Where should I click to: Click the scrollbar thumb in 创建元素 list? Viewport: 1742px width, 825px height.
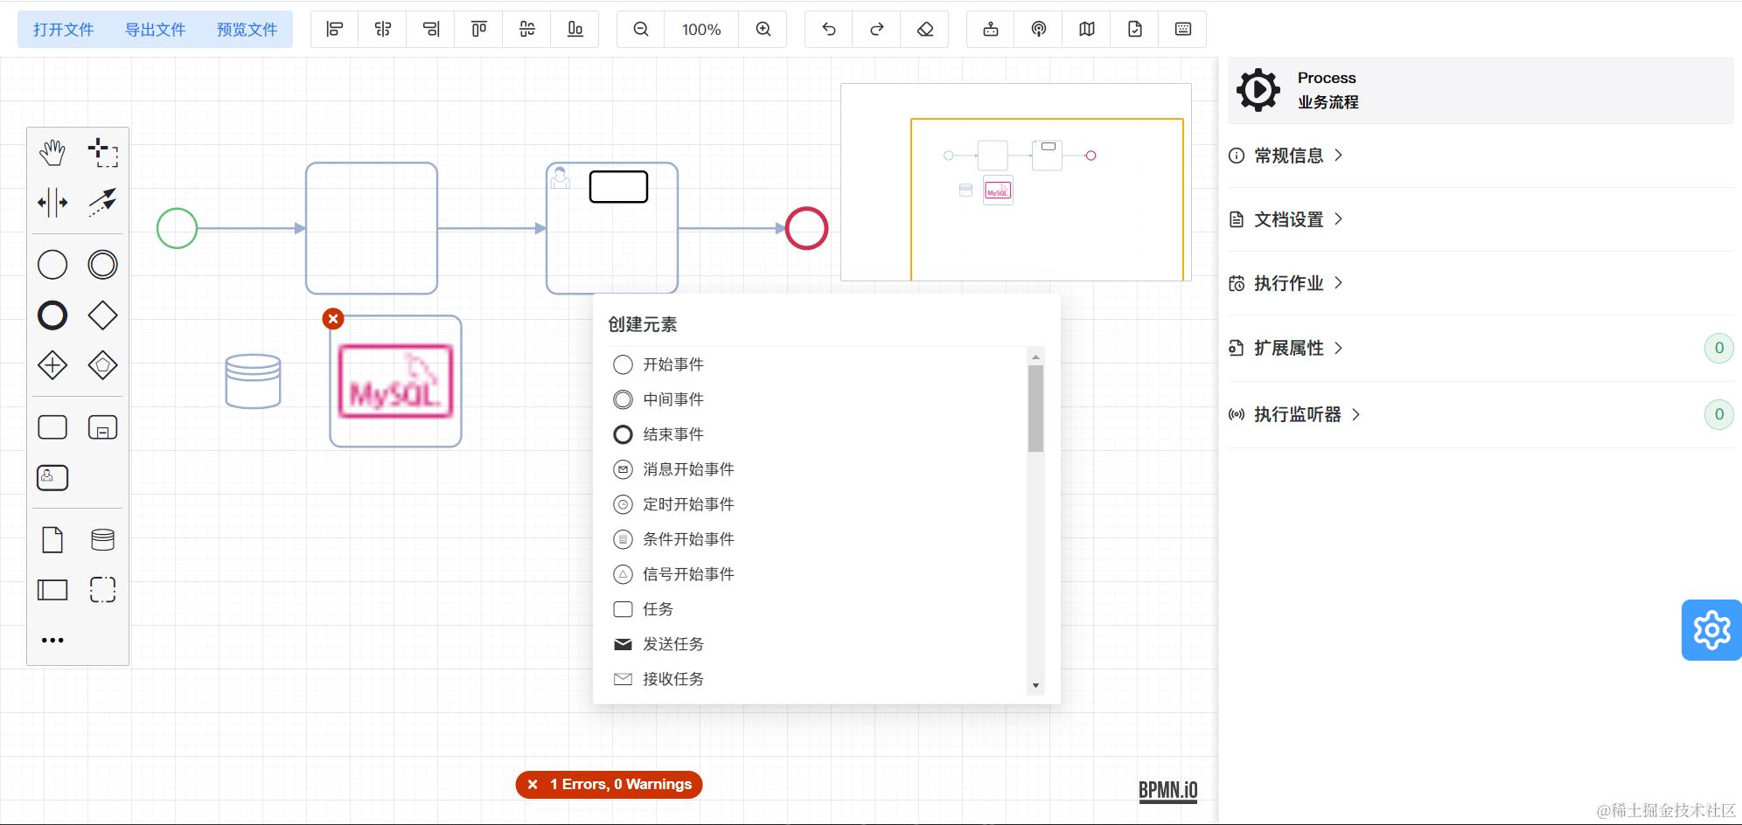coord(1035,408)
